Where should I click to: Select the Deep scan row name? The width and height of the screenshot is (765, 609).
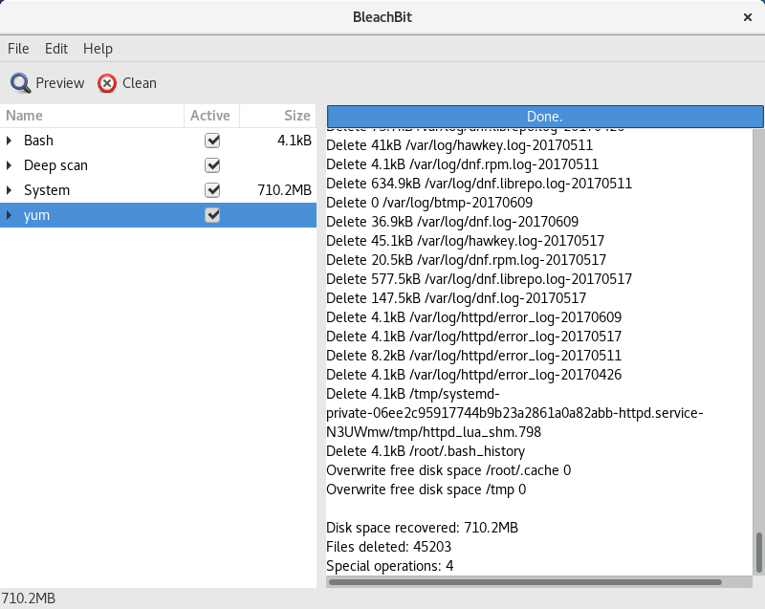tap(55, 165)
